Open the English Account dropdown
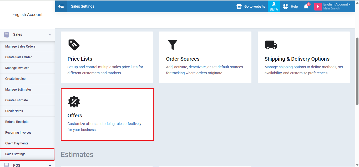This screenshot has width=359, height=167. tap(337, 4)
